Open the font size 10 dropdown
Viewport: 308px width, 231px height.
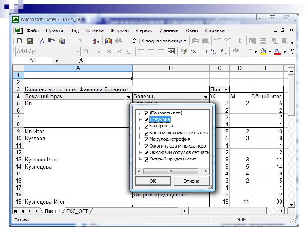point(99,52)
